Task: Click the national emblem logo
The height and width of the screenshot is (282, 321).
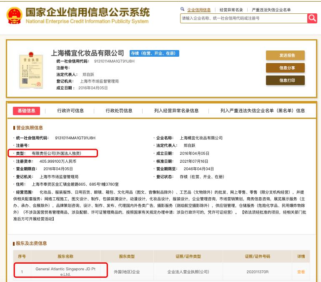Action: click(14, 15)
